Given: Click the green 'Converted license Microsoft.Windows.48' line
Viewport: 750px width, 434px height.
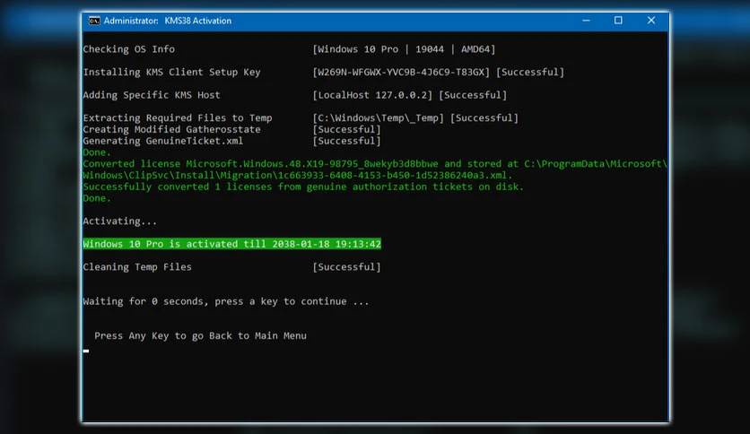Looking at the screenshot, I should [375, 164].
